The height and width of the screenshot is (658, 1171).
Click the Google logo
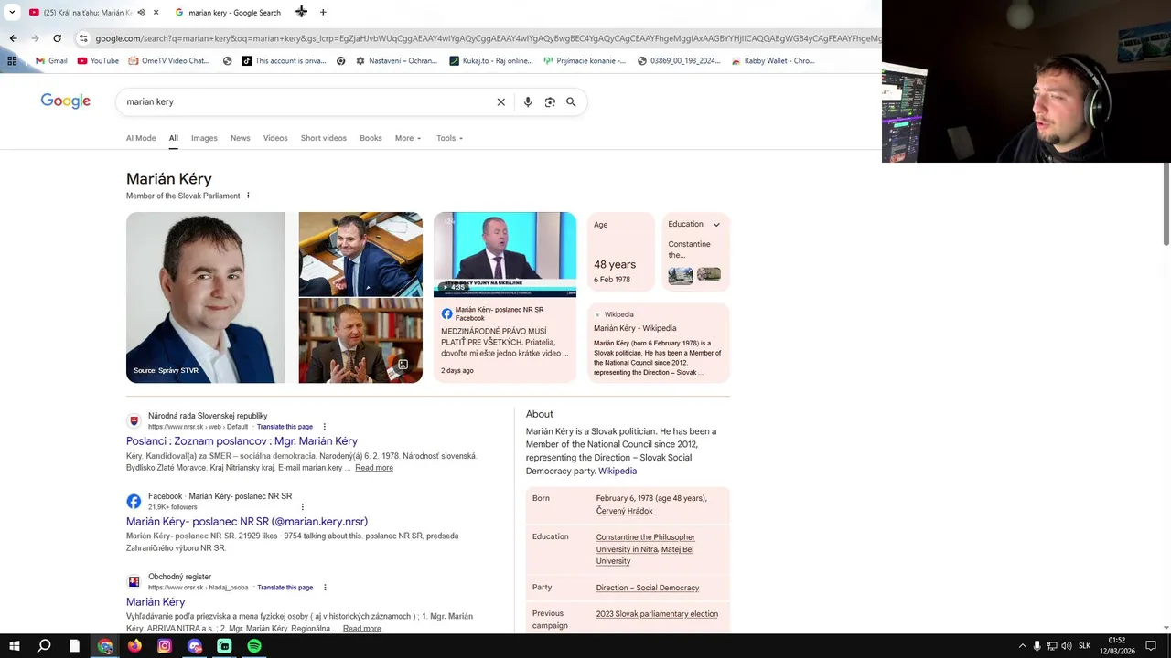tap(65, 101)
